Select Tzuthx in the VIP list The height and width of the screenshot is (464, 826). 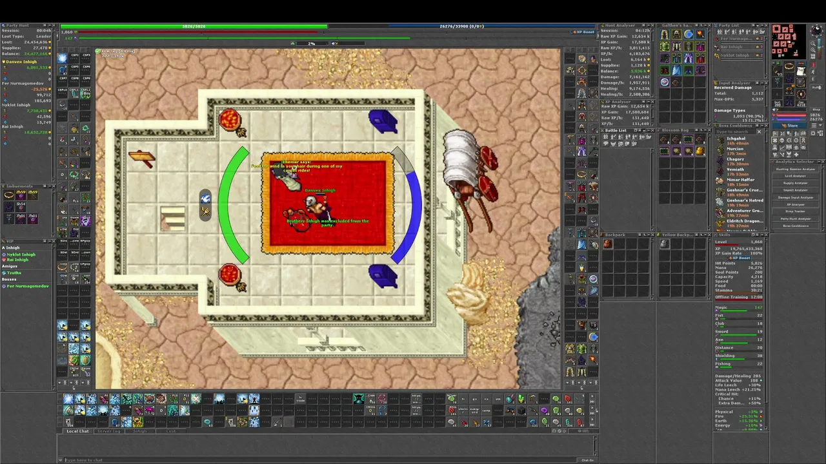pyautogui.click(x=13, y=273)
